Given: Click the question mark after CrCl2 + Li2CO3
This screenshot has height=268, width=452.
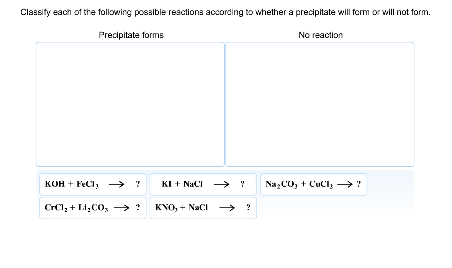Looking at the screenshot, I should point(138,208).
